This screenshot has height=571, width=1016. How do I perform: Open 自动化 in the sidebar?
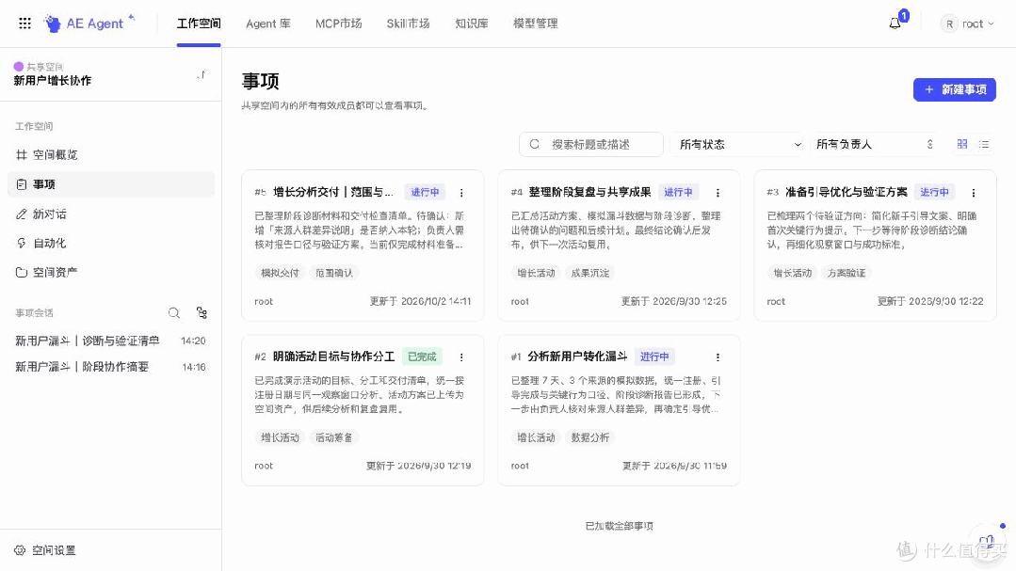coord(111,244)
